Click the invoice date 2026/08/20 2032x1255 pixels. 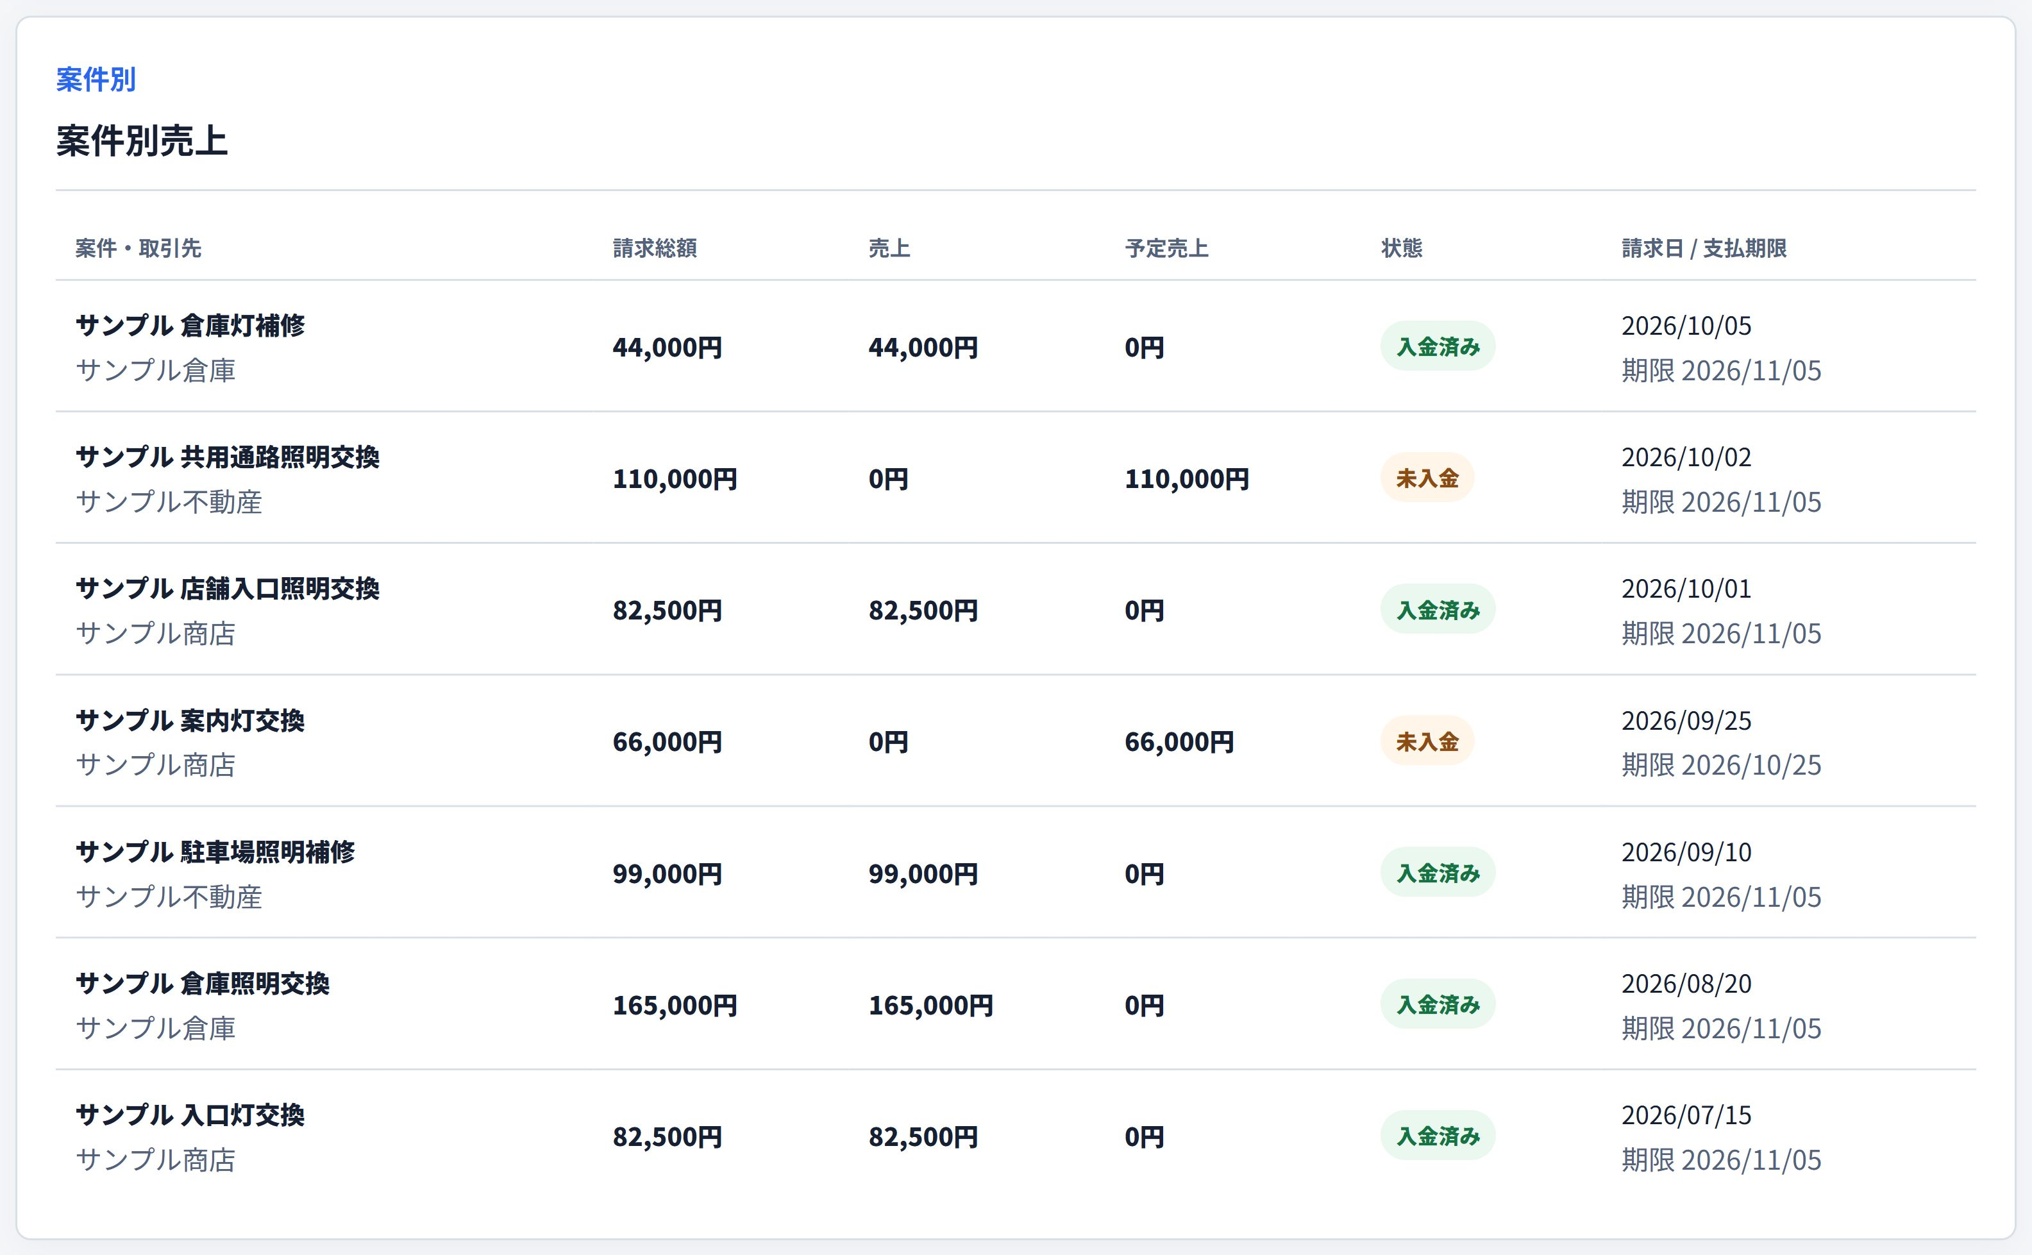1686,984
